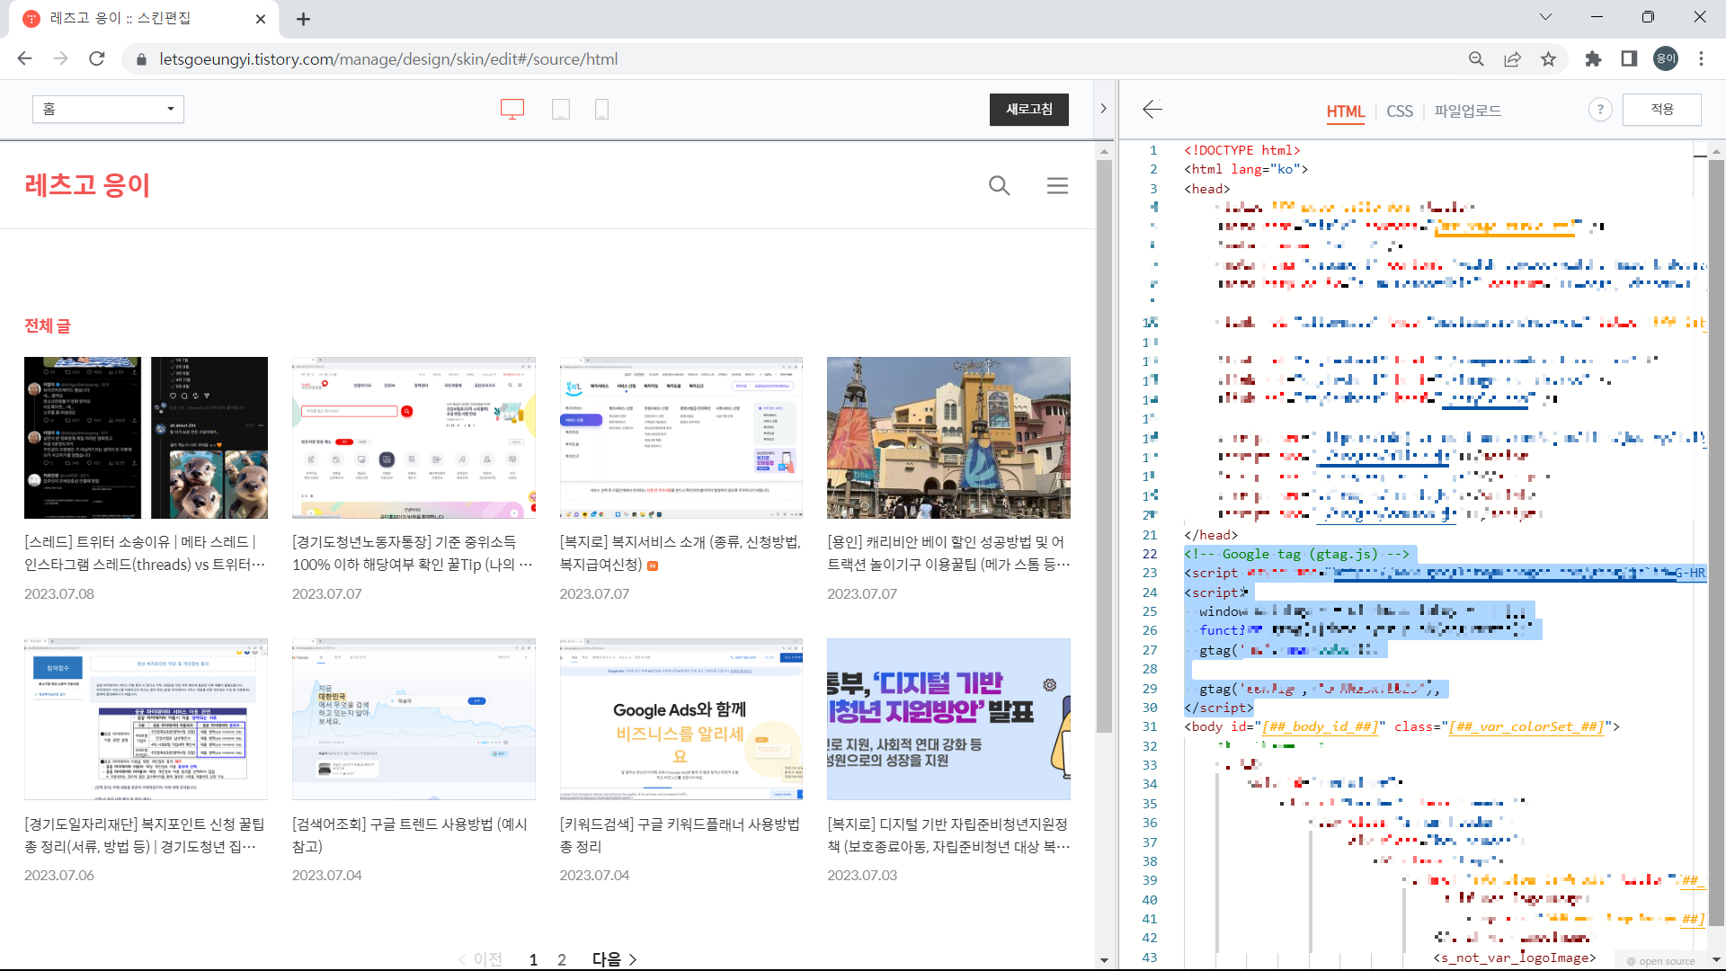Select the desktop preview icon
This screenshot has width=1726, height=971.
coord(512,109)
